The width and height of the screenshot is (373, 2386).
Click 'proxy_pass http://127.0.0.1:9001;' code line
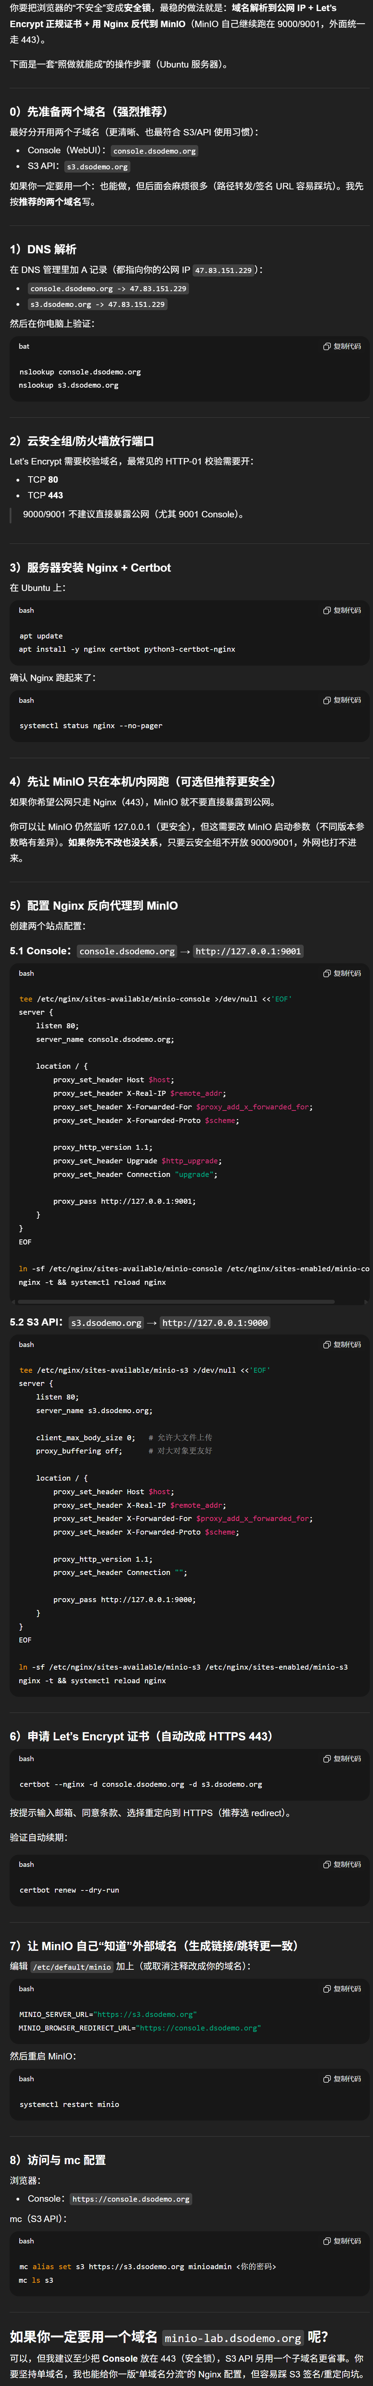pyautogui.click(x=124, y=1201)
